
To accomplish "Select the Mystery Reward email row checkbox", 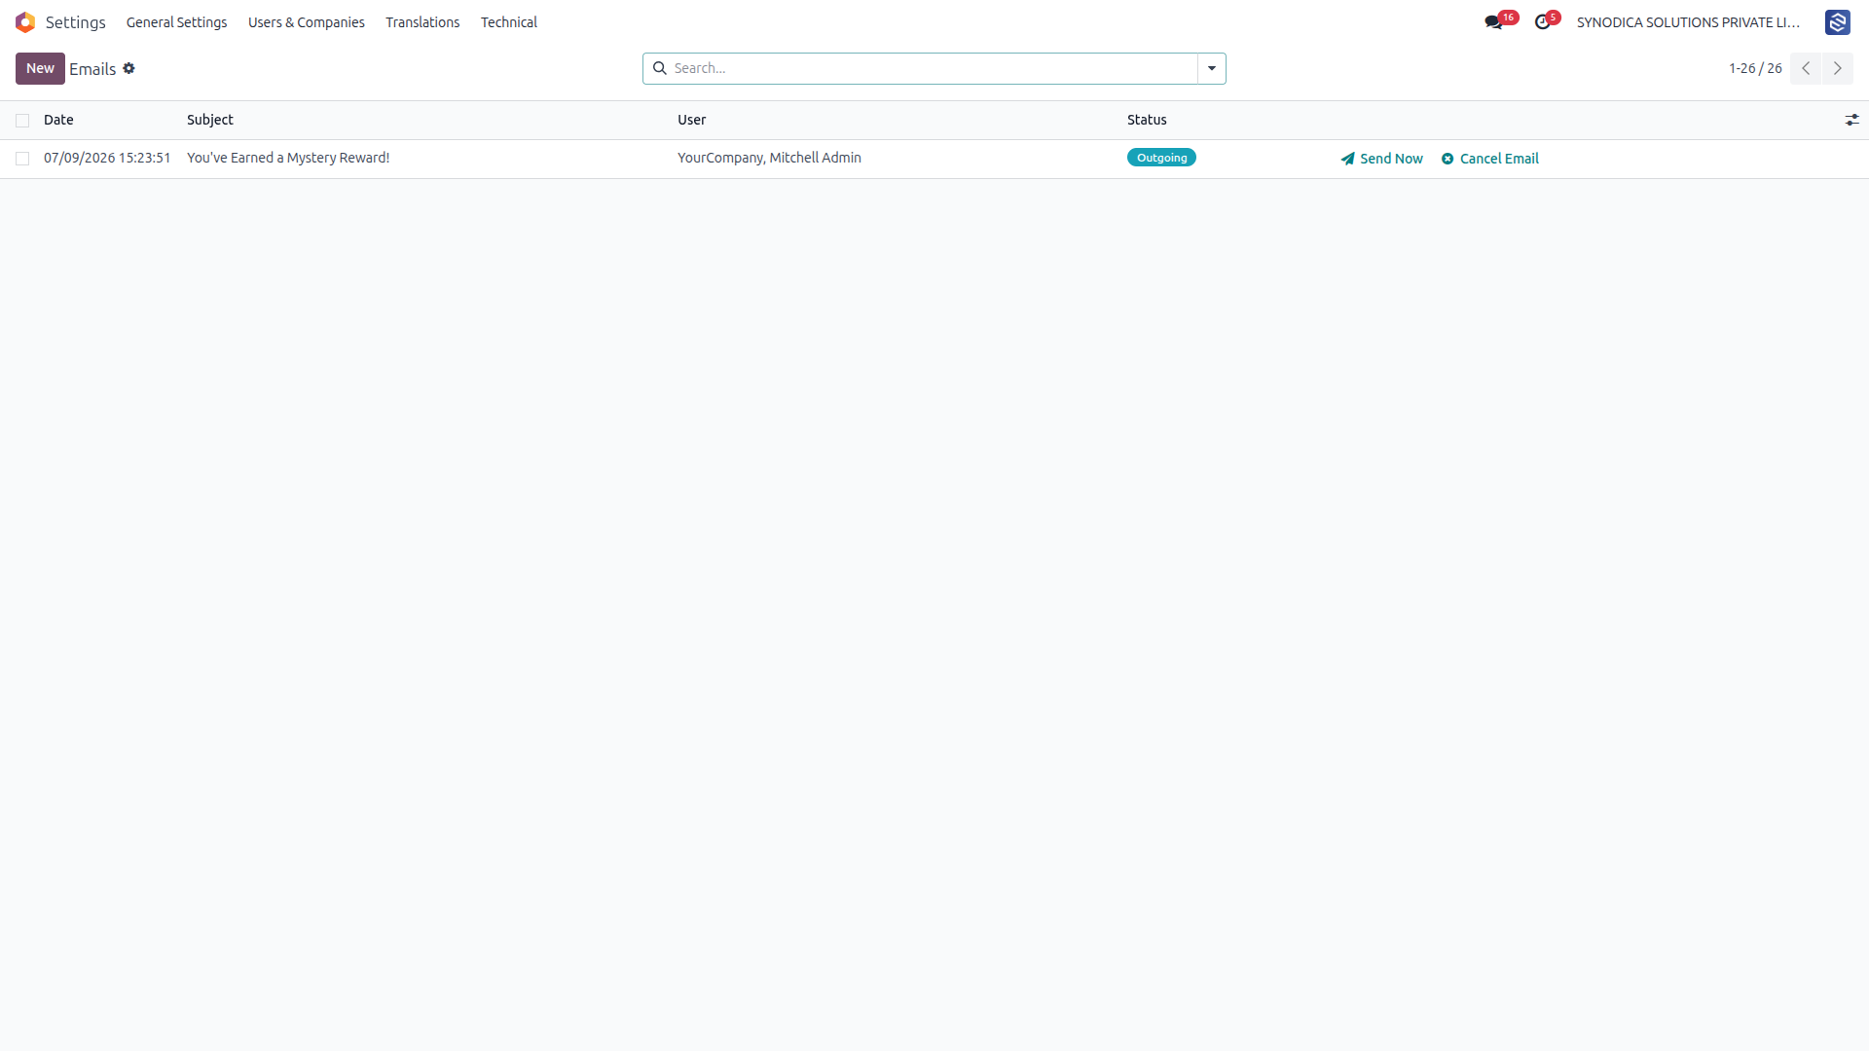I will coord(22,159).
